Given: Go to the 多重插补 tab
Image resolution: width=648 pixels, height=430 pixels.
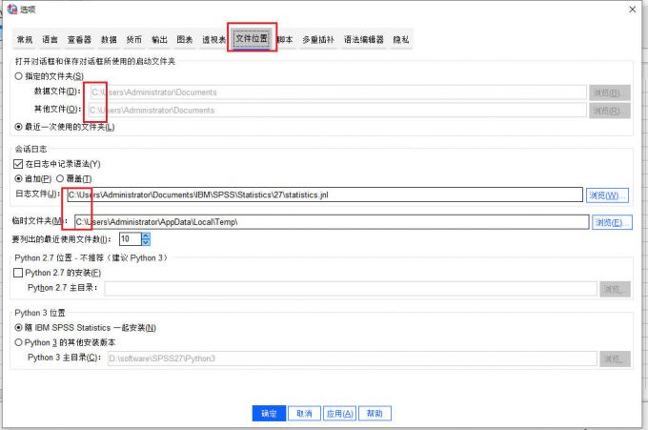Looking at the screenshot, I should tap(318, 40).
